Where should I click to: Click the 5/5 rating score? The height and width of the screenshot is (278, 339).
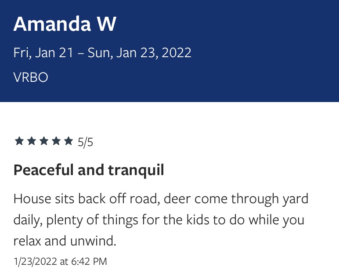[x=85, y=142]
